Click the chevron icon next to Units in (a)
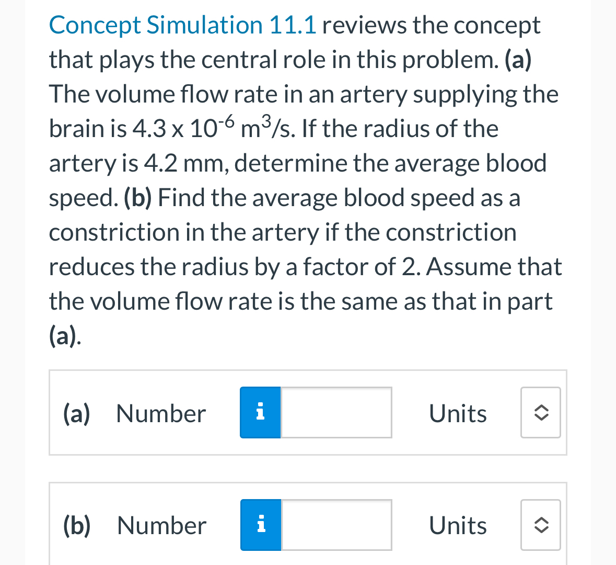Image resolution: width=616 pixels, height=565 pixels. click(540, 413)
